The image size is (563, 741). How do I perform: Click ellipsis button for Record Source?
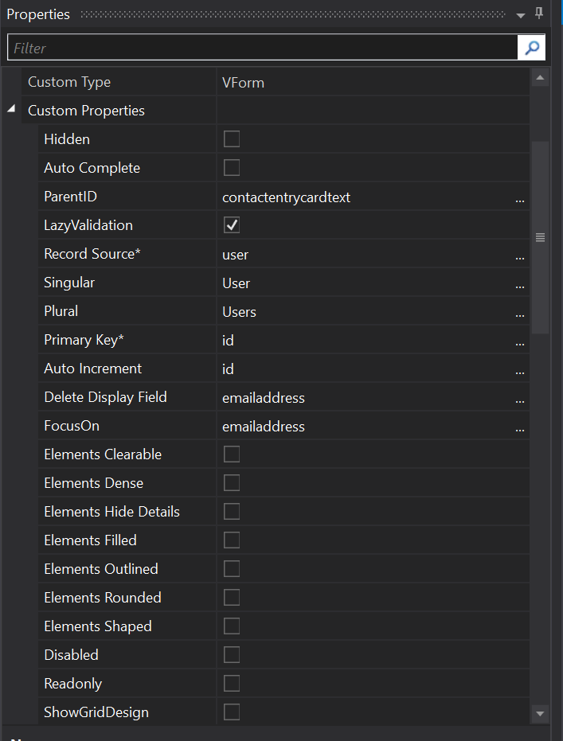520,255
